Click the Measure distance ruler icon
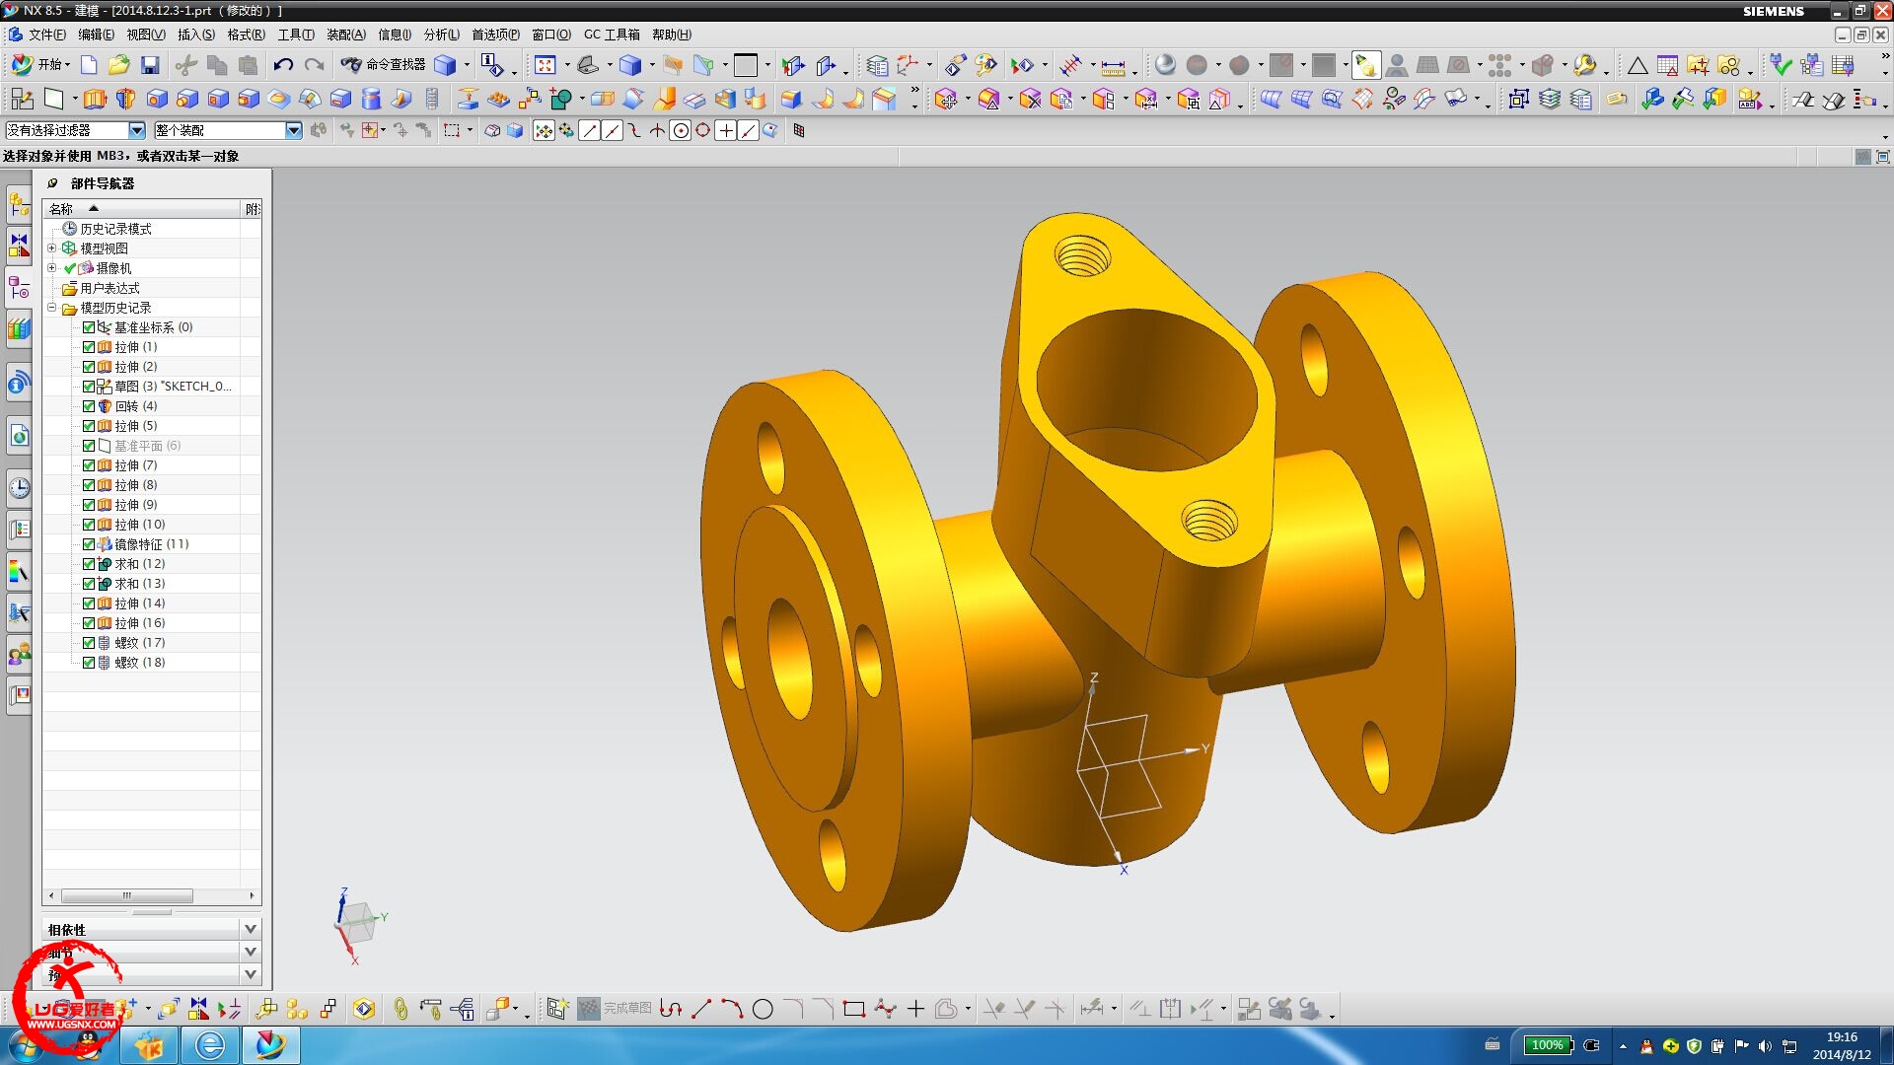The image size is (1894, 1065). point(1113,66)
